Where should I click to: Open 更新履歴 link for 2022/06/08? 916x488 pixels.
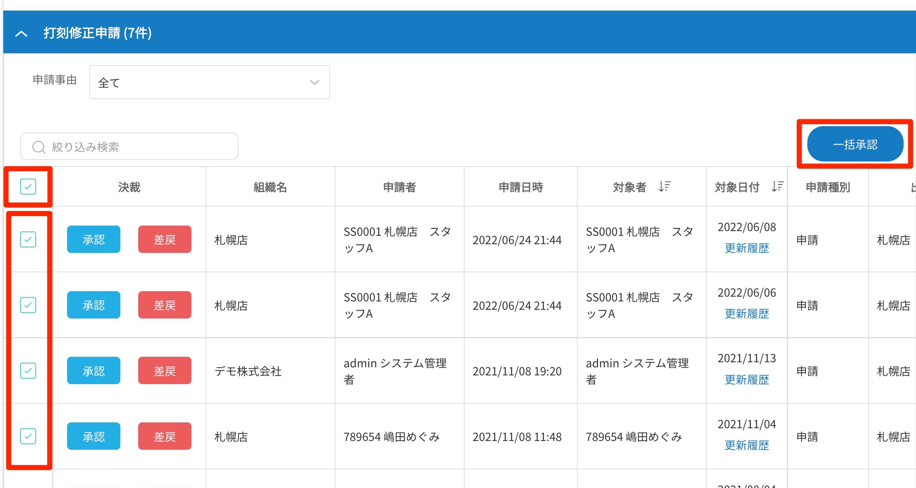pos(746,249)
